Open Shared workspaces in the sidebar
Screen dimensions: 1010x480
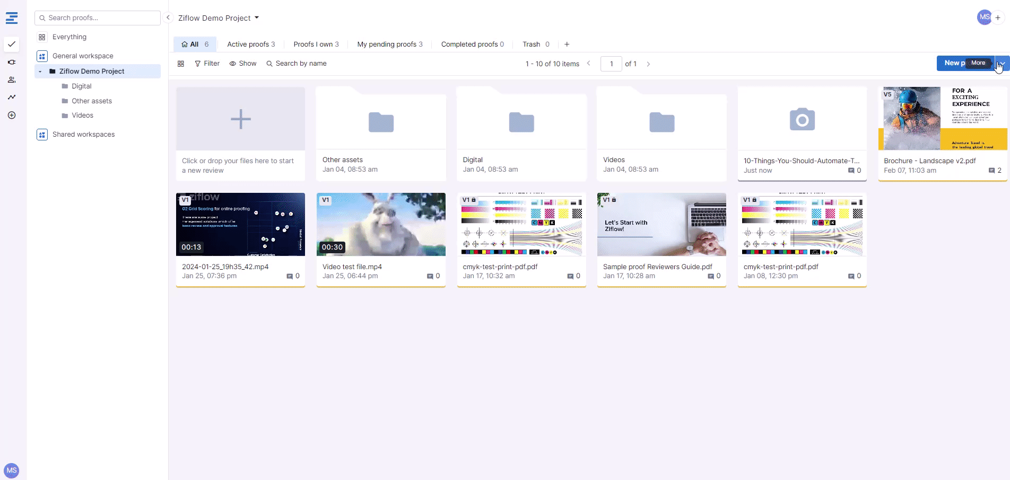tap(83, 135)
